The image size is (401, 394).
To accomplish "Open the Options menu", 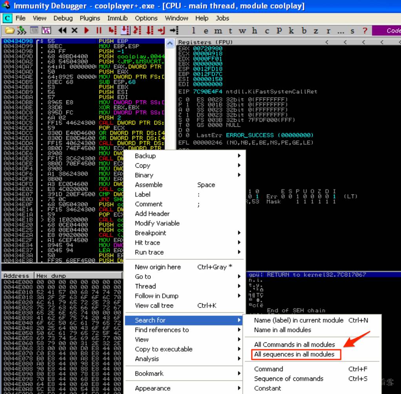I will (146, 18).
